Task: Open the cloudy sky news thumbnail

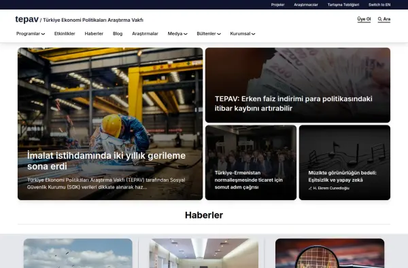Action: point(78,253)
